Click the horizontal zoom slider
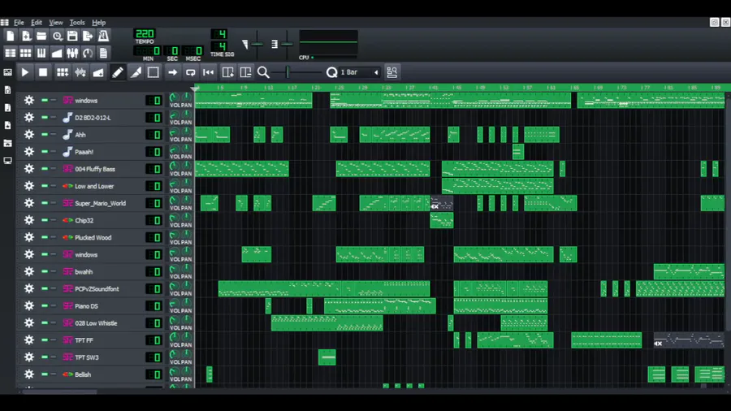Image resolution: width=731 pixels, height=411 pixels. tap(296, 72)
